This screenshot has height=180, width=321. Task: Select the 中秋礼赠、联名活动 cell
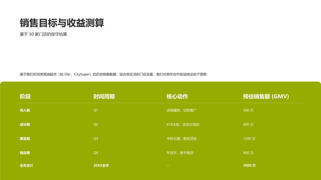[x=182, y=139]
